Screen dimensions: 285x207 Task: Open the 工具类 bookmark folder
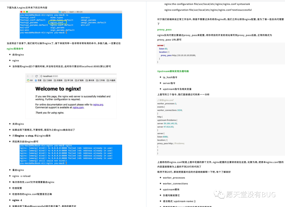(x=47, y=80)
